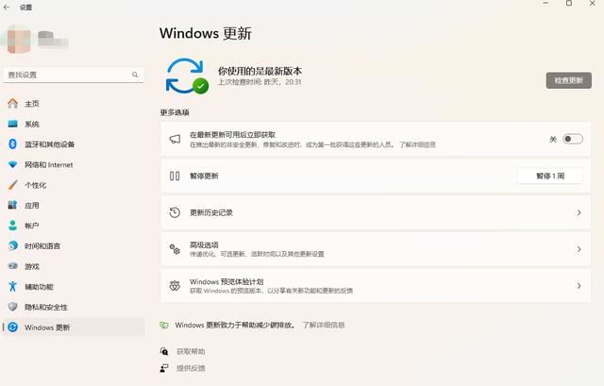Go to 游戏 settings section
The width and height of the screenshot is (604, 386).
pyautogui.click(x=32, y=266)
